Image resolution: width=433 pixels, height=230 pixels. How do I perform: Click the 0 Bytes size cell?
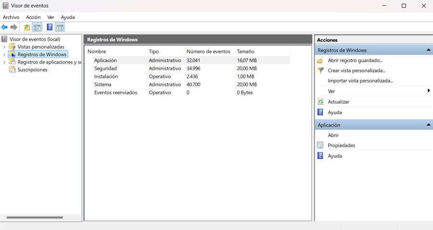point(245,92)
